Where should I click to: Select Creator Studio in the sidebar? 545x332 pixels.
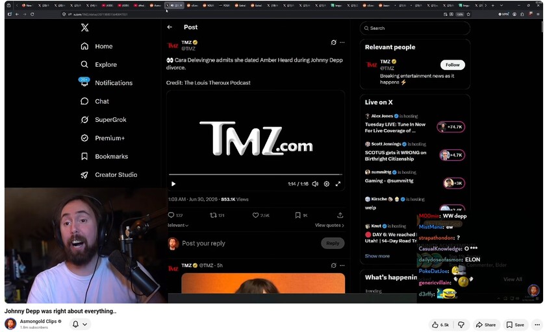[x=108, y=175]
